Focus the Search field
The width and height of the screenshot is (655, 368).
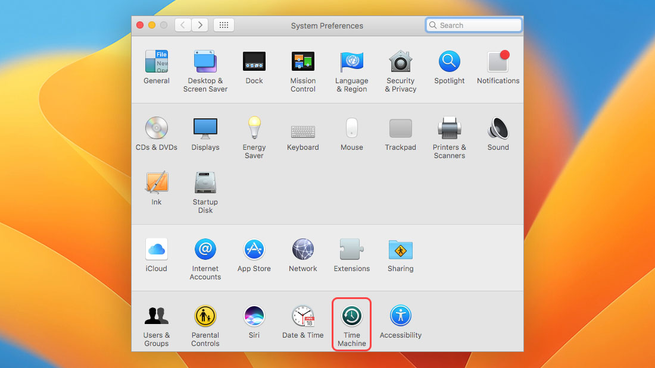pyautogui.click(x=474, y=25)
